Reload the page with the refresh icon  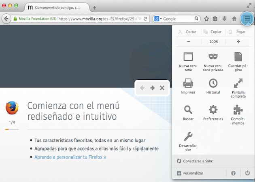click(146, 19)
